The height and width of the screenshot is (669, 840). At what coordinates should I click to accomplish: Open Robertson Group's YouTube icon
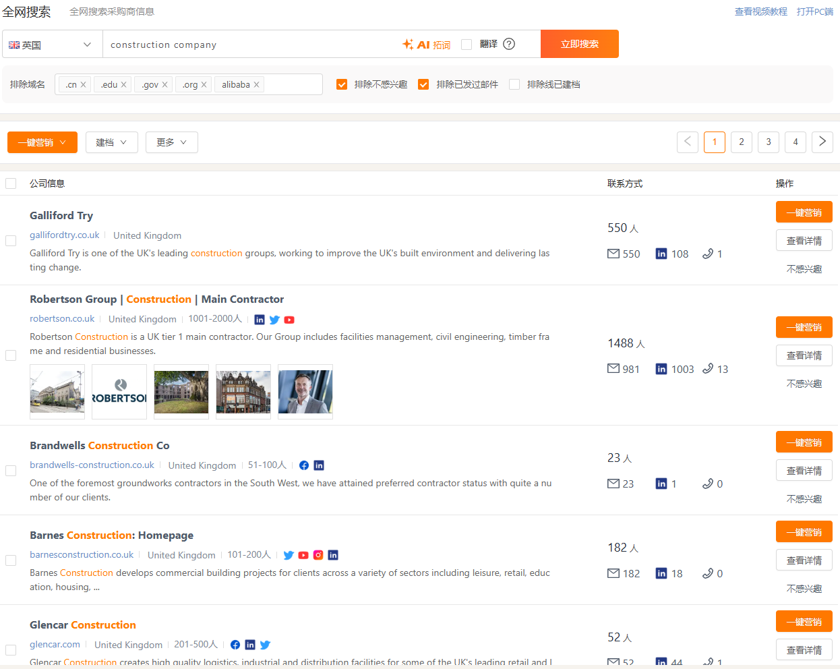point(289,320)
